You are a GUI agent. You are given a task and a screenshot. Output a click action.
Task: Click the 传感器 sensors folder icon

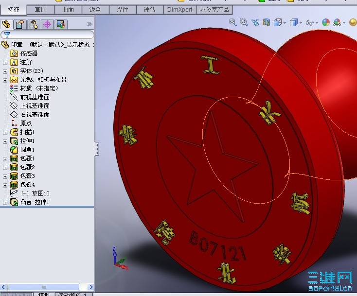pos(14,53)
